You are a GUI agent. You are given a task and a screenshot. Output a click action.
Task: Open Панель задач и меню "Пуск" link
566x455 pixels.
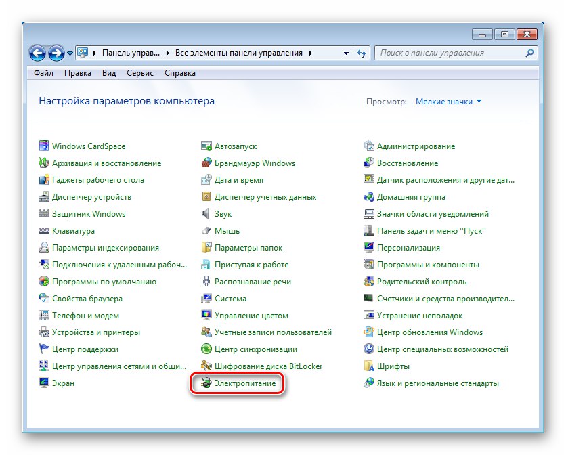[431, 231]
